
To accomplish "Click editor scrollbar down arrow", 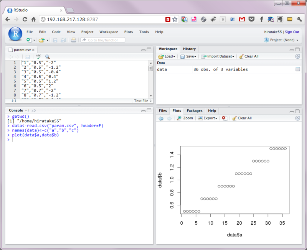I will [x=151, y=96].
